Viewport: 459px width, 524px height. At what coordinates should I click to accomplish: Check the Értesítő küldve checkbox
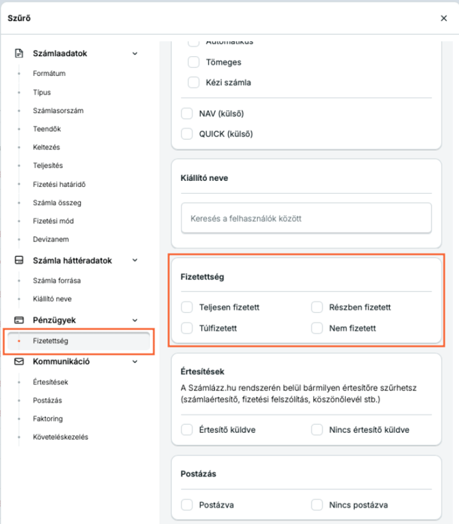(187, 429)
